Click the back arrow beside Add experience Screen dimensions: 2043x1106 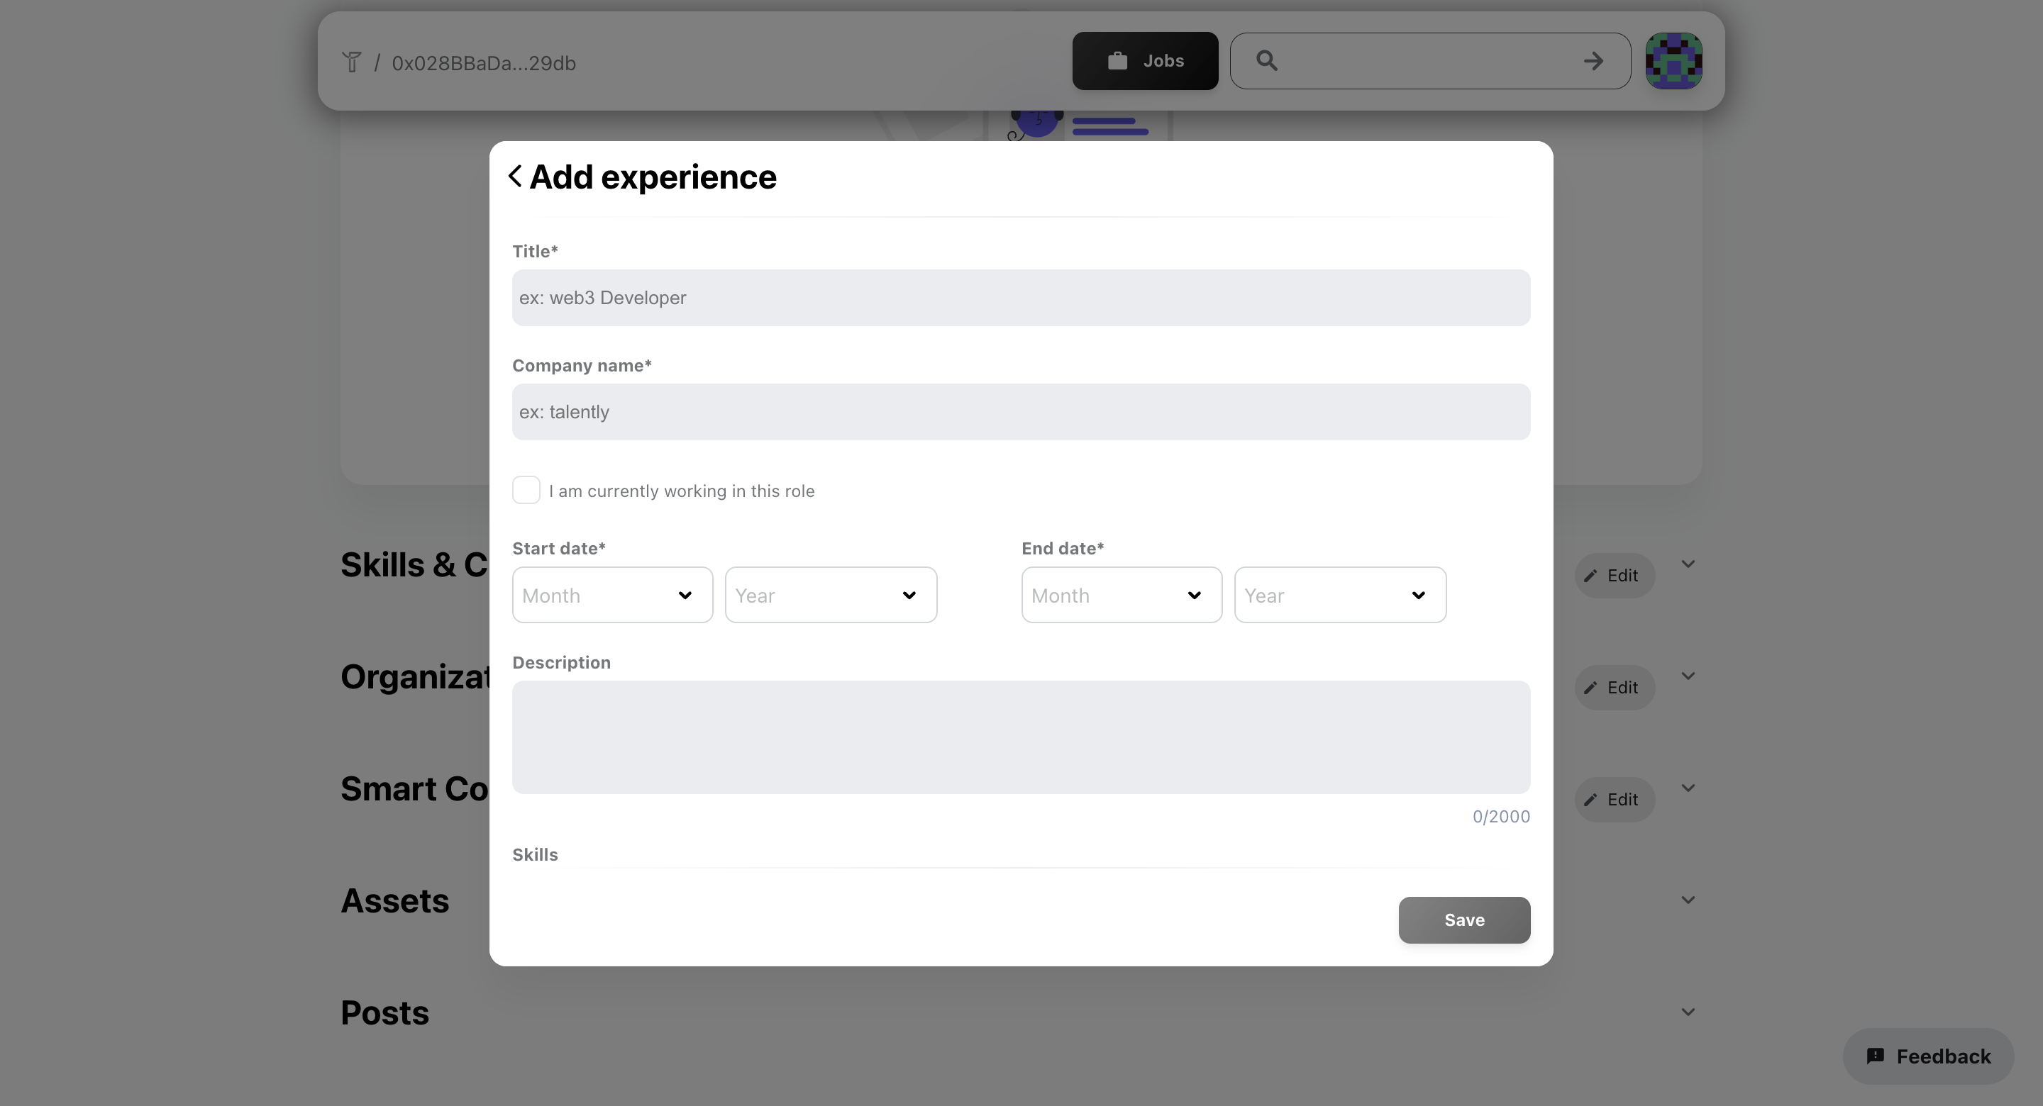tap(516, 176)
